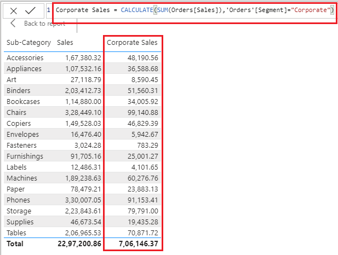Image resolution: width=338 pixels, height=255 pixels.
Task: Select the Binders row label
Action: pos(18,90)
